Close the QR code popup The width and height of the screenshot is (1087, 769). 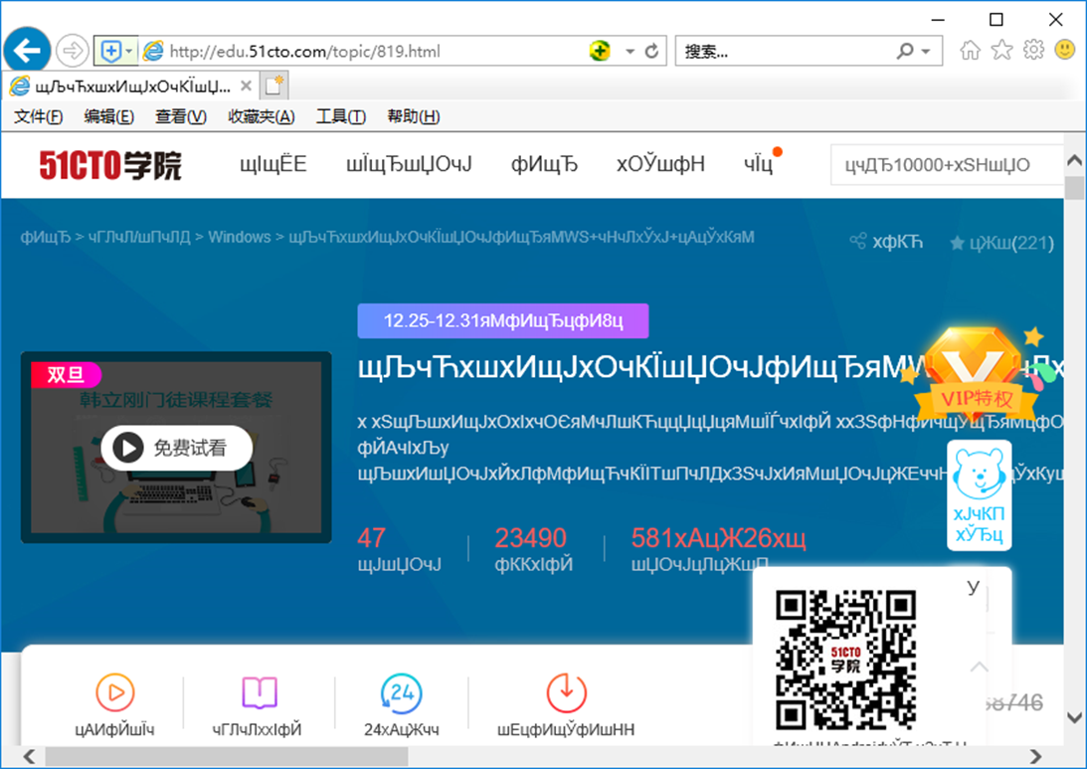974,587
